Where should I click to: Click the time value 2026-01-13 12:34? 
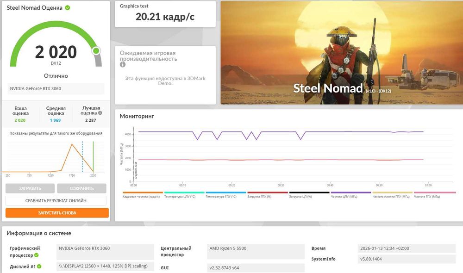407,248
